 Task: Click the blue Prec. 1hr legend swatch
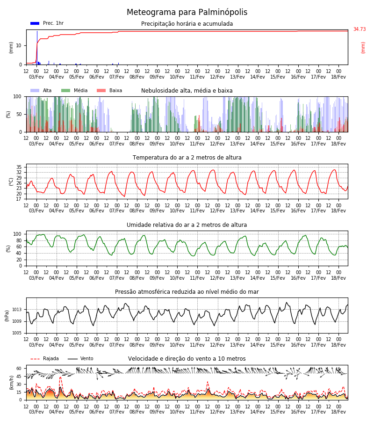tap(35, 23)
